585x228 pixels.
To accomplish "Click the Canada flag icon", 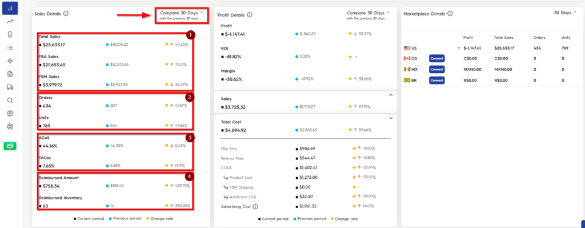I will pyautogui.click(x=407, y=59).
